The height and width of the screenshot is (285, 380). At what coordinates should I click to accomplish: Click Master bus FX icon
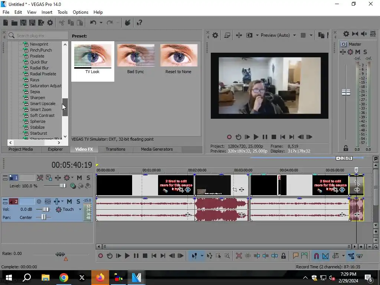click(343, 52)
